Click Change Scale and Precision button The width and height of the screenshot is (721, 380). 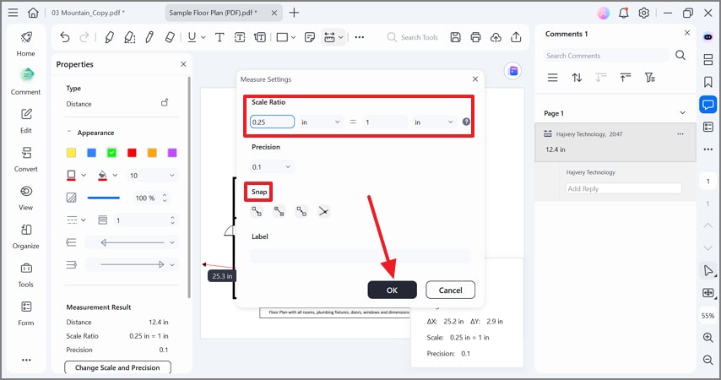pos(117,367)
